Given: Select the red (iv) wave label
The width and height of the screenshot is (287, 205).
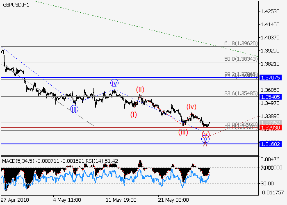Looking at the screenshot, I should 191,107.
